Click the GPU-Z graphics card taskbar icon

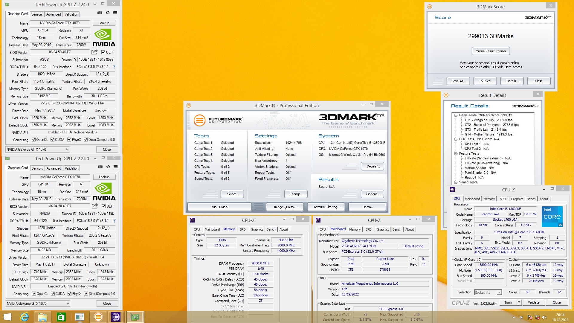tap(135, 317)
